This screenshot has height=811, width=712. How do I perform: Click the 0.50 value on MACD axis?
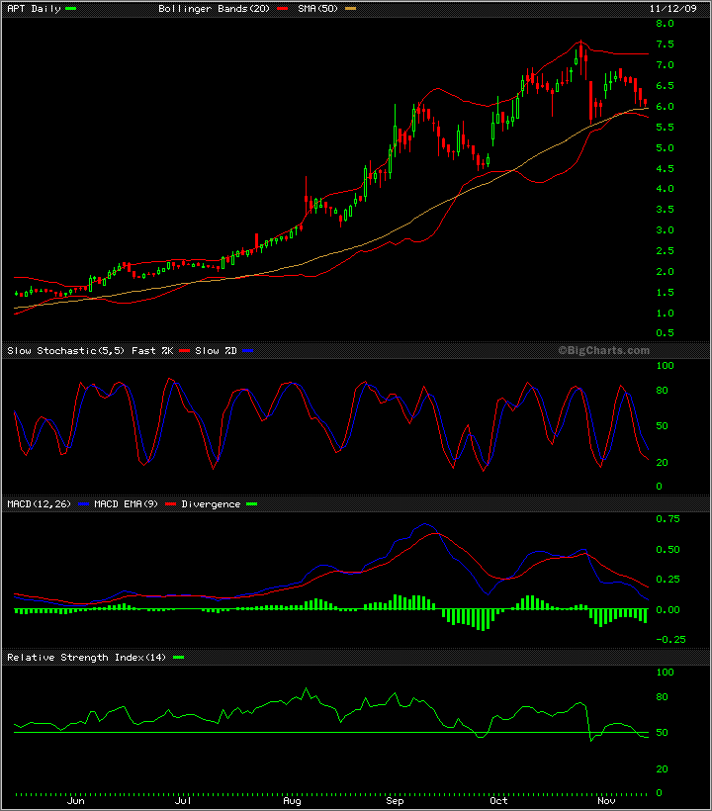tap(668, 549)
